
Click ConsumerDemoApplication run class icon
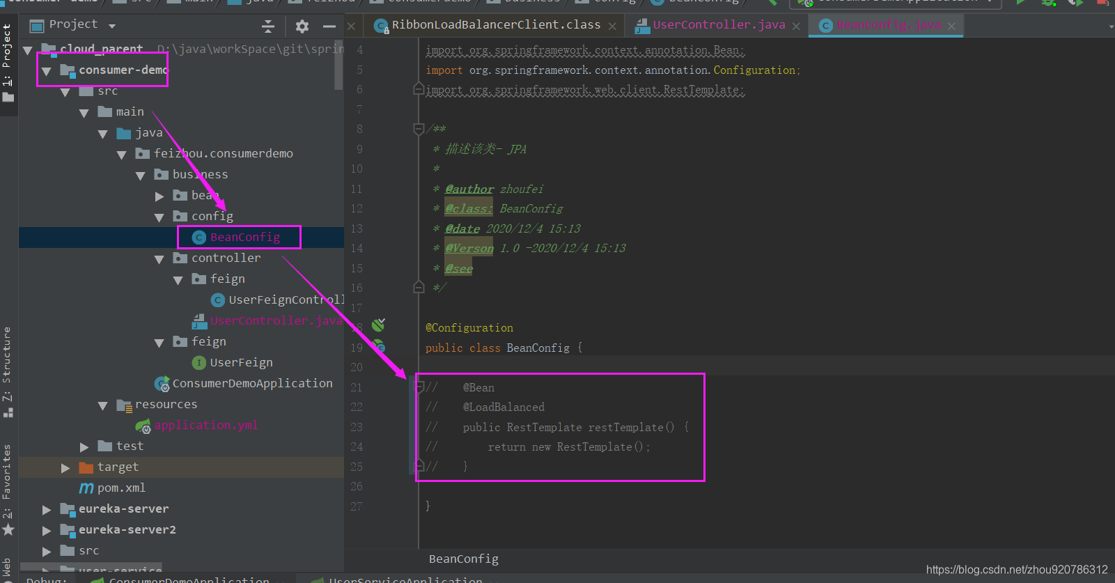click(x=162, y=384)
